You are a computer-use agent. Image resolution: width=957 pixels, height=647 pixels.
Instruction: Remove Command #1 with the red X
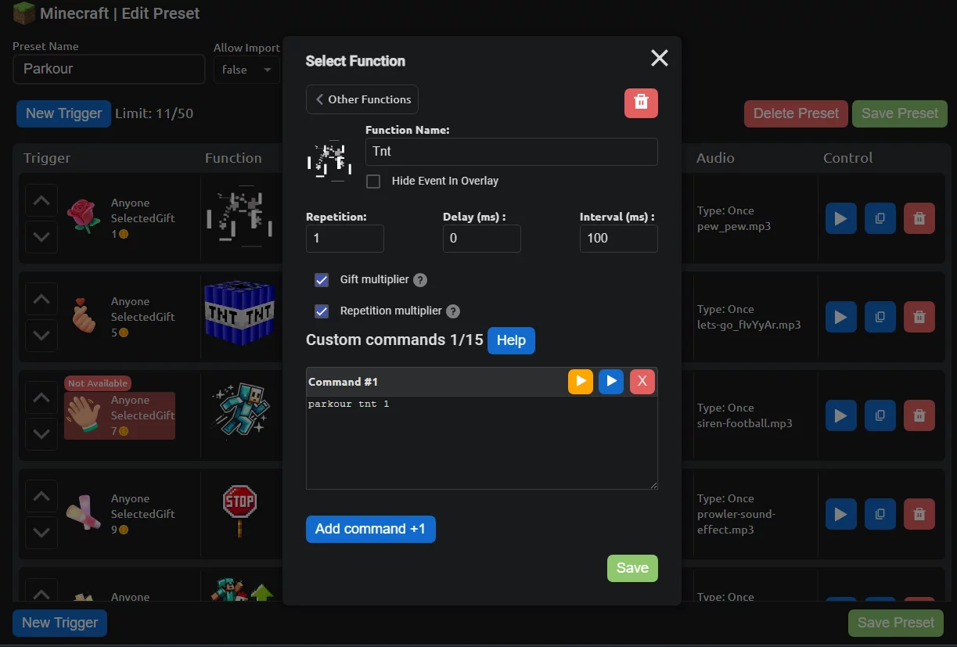click(642, 382)
